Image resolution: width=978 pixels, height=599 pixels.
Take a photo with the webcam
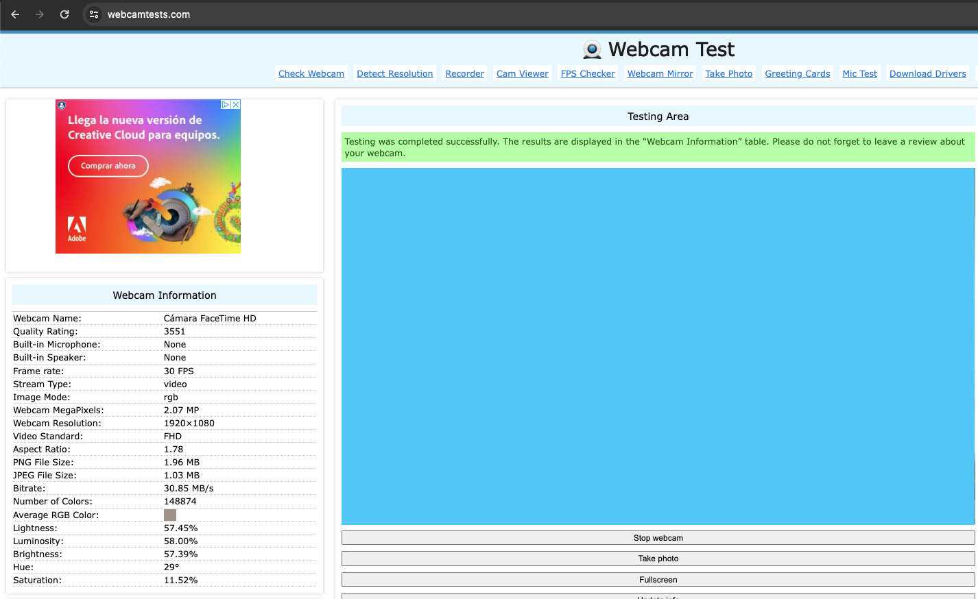[658, 558]
